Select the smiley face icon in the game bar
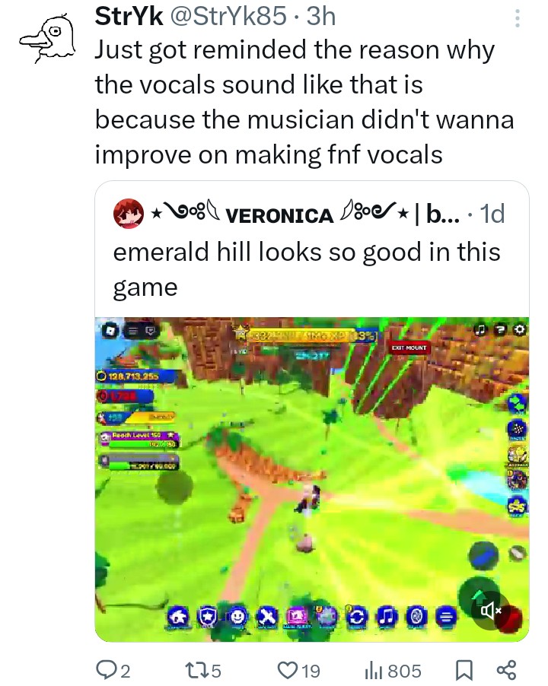 [x=237, y=617]
